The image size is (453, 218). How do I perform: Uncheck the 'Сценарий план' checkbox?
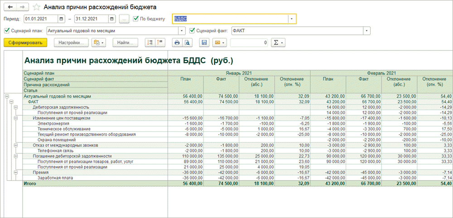[6, 31]
